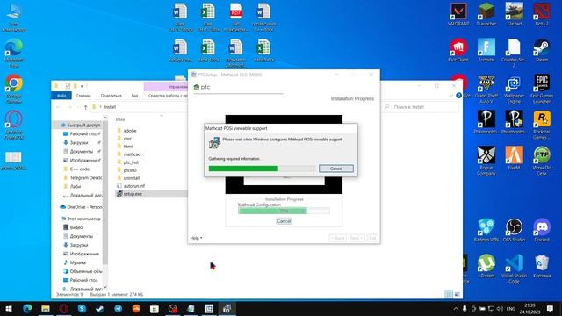Viewport: 562px width, 316px height.
Task: Open the Riot Client desktop icon
Action: point(458,50)
